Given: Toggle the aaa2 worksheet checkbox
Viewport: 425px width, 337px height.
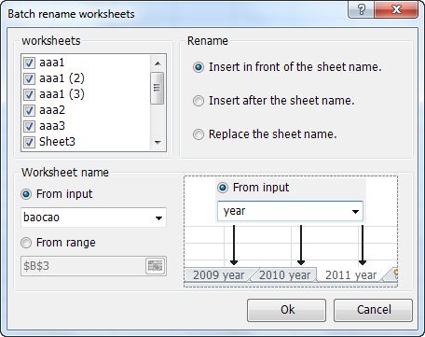Looking at the screenshot, I should coord(29,110).
